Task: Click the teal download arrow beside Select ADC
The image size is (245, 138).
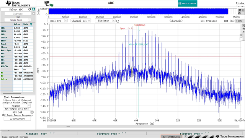Action: coord(33,9)
